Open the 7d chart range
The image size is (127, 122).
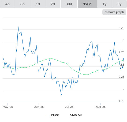point(53,4)
